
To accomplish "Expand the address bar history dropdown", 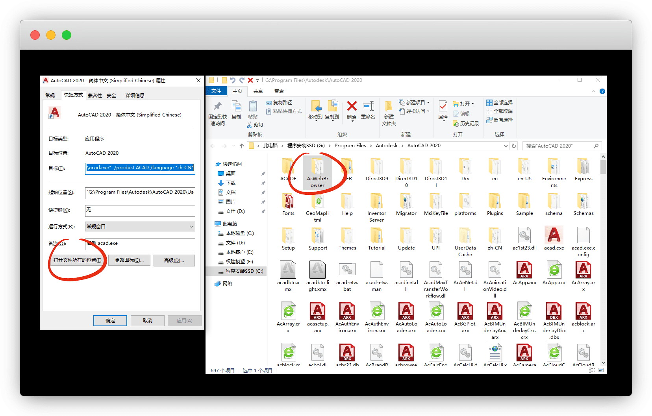I will (x=506, y=146).
